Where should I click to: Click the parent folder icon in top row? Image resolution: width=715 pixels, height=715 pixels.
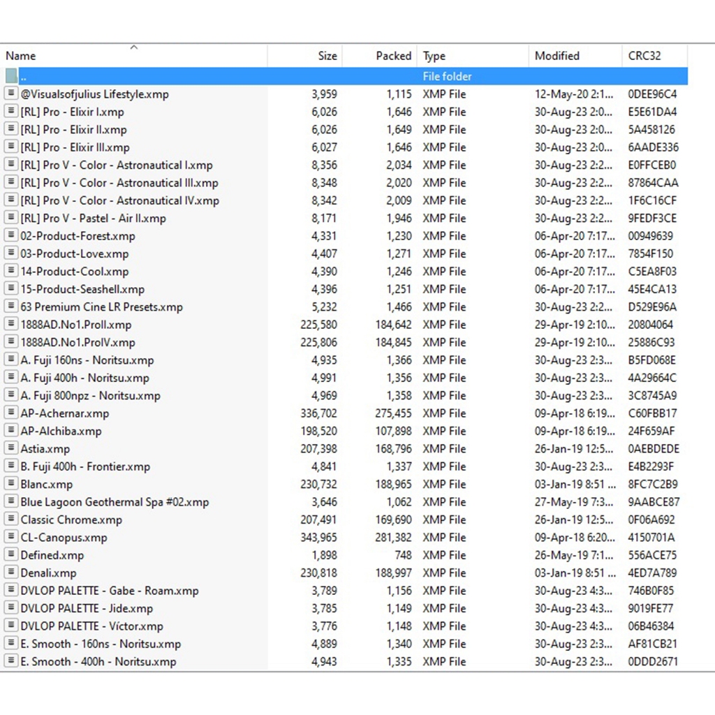[x=11, y=76]
